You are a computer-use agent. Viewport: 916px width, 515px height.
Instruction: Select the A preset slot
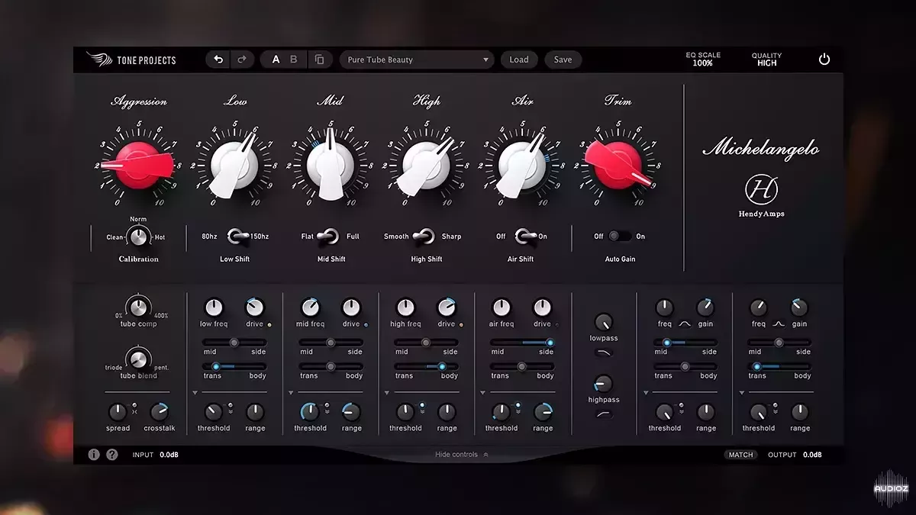pyautogui.click(x=276, y=60)
